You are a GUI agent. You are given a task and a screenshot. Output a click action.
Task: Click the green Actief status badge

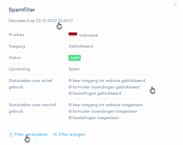pos(74,58)
